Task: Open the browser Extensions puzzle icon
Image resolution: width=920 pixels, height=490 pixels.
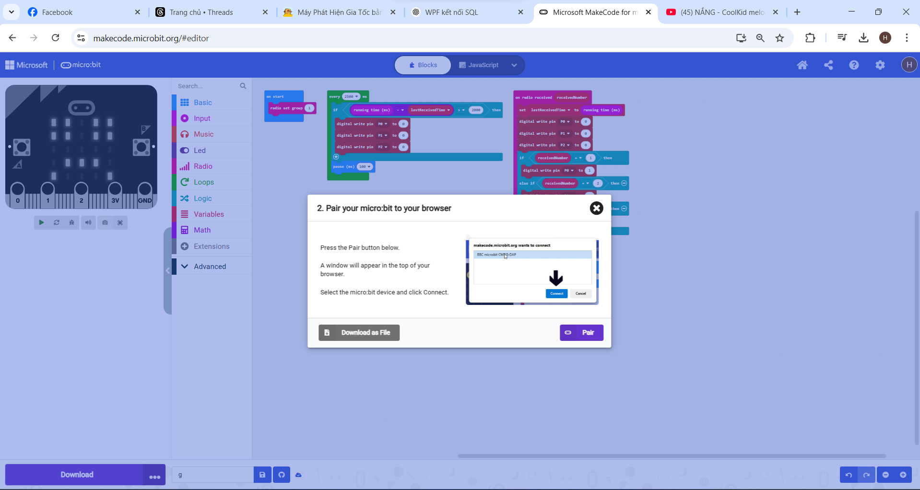Action: pyautogui.click(x=810, y=38)
